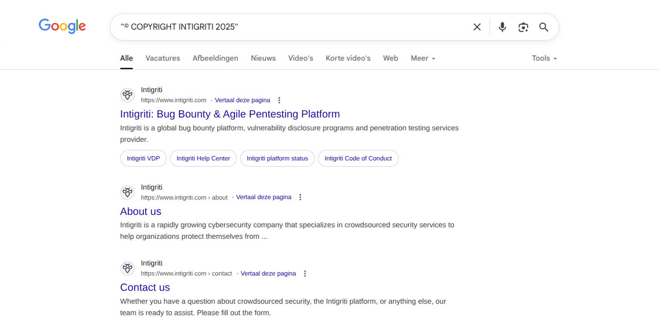Image resolution: width=659 pixels, height=329 pixels.
Task: Click the Intigriti VDP chip
Action: (143, 159)
